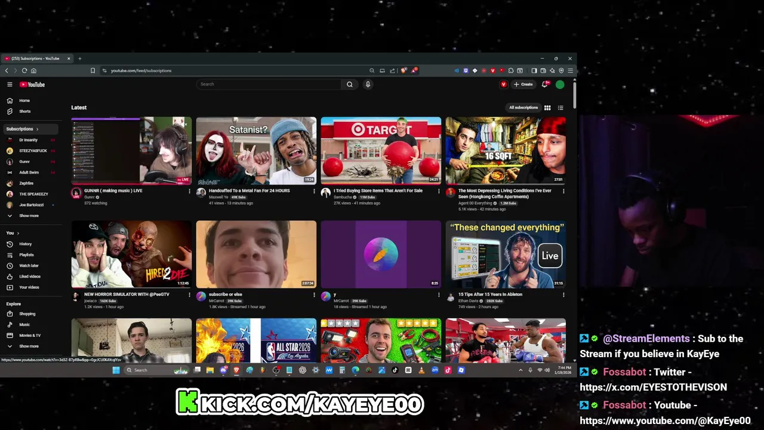
Task: Click the Create button
Action: [x=523, y=84]
